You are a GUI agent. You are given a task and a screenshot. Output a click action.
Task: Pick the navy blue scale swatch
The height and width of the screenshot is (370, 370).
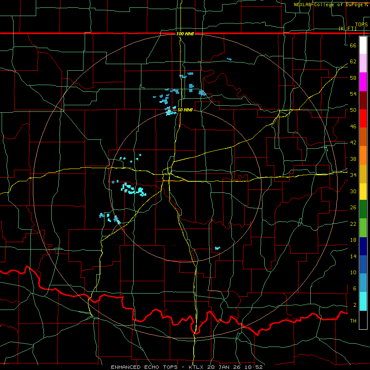point(363,246)
